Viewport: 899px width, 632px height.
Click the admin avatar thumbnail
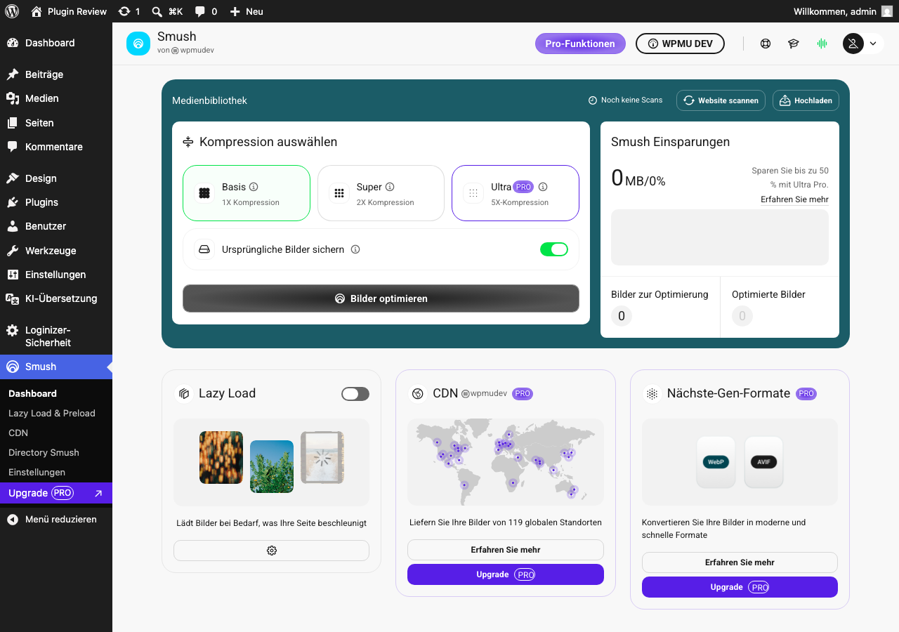point(887,11)
